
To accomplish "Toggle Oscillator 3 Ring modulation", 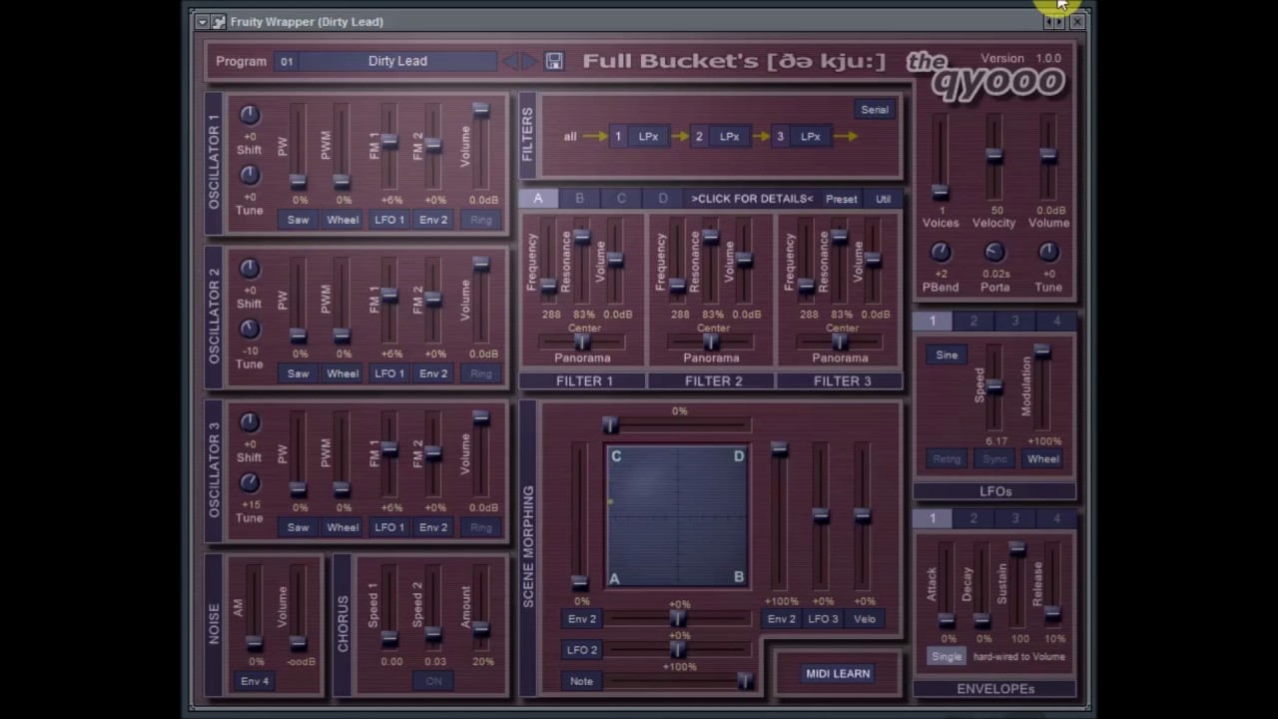I will (481, 527).
